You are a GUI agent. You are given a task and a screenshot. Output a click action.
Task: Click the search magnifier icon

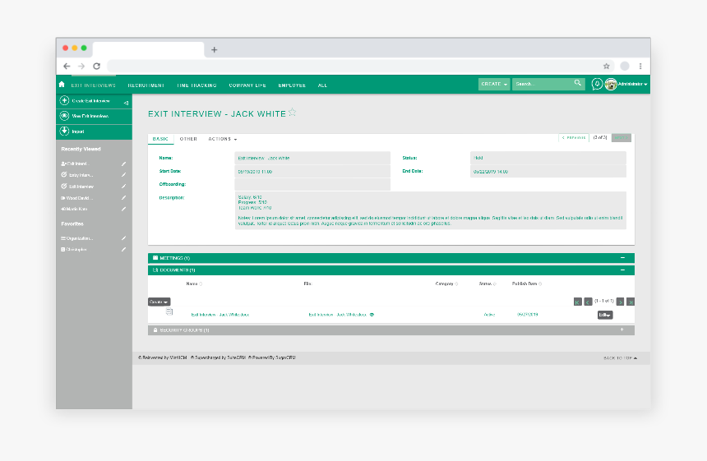point(578,84)
